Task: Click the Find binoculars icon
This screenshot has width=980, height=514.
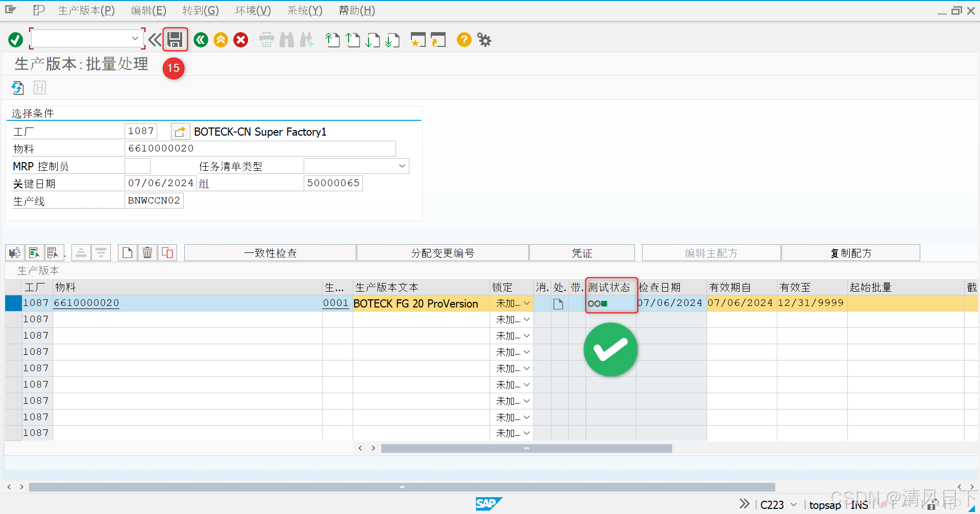Action: click(287, 40)
